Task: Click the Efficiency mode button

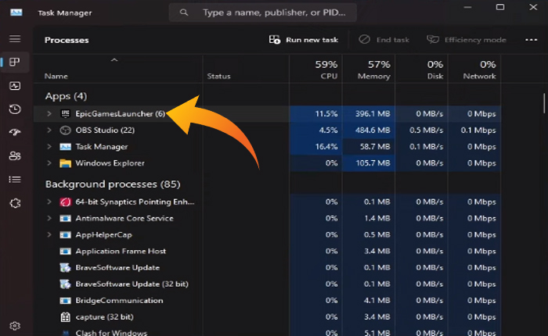Action: (x=466, y=40)
